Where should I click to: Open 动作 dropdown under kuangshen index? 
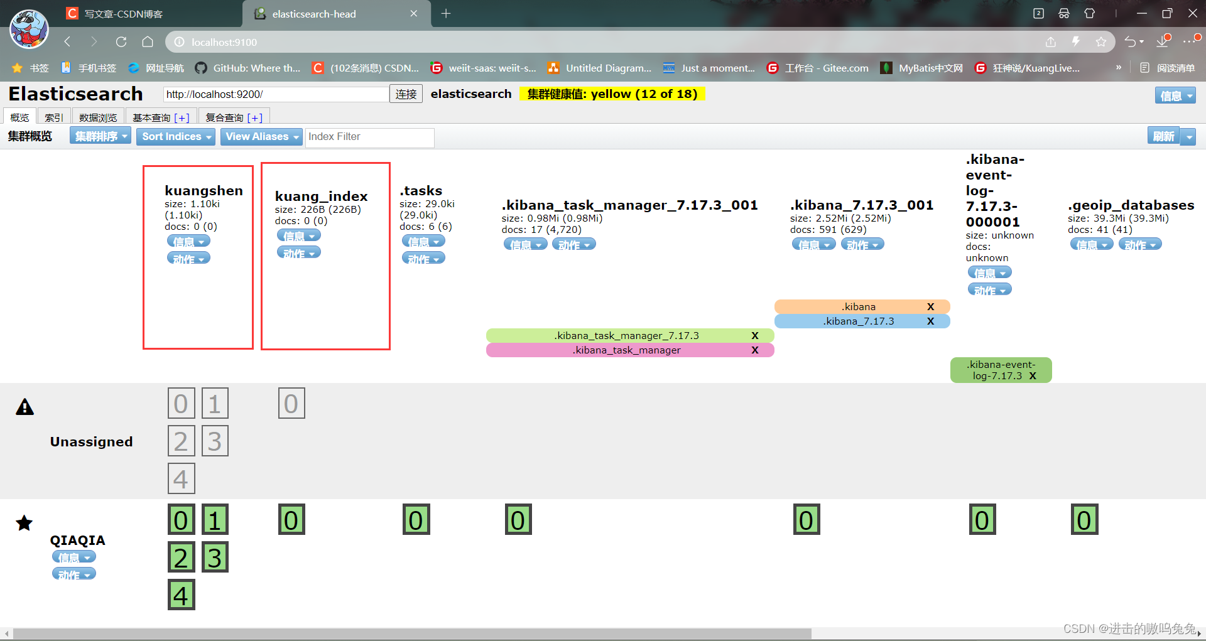coord(188,258)
